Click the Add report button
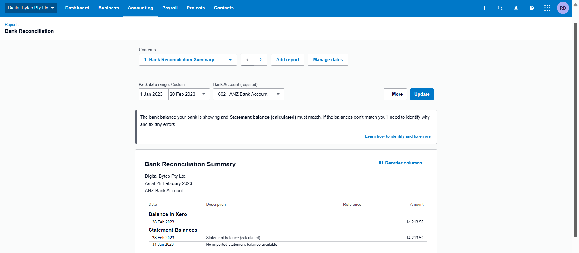The width and height of the screenshot is (579, 253). click(x=288, y=60)
